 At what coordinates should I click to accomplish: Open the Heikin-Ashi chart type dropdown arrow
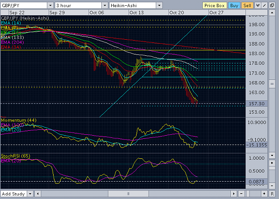[x=159, y=5]
